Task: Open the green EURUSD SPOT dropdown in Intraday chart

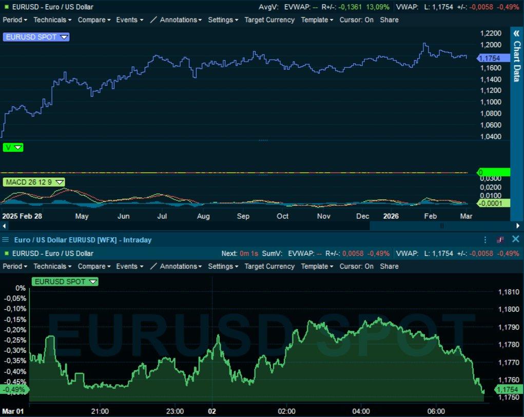Action: 92,281
